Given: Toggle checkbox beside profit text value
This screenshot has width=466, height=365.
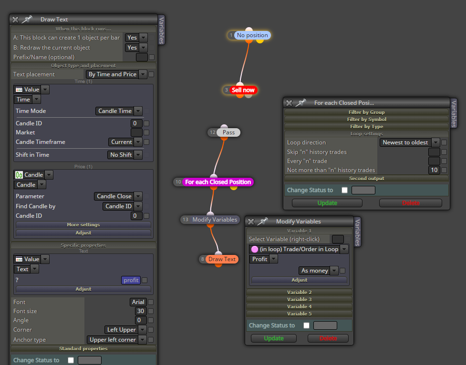Looking at the screenshot, I should [x=145, y=280].
